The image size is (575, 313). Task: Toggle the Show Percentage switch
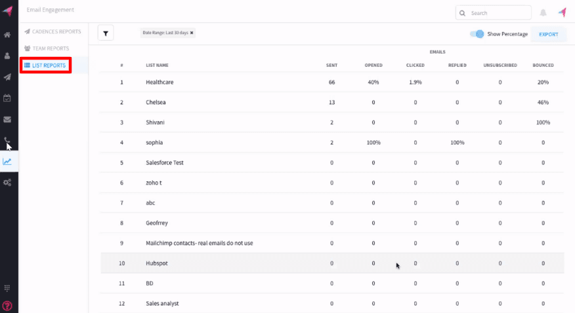click(x=477, y=34)
